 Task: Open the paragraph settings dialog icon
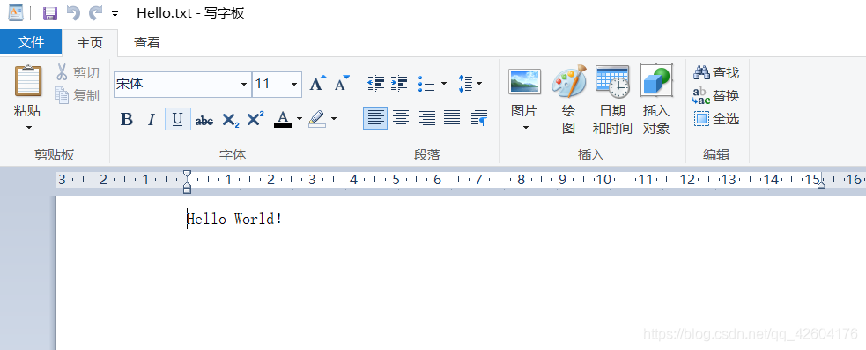tap(479, 118)
